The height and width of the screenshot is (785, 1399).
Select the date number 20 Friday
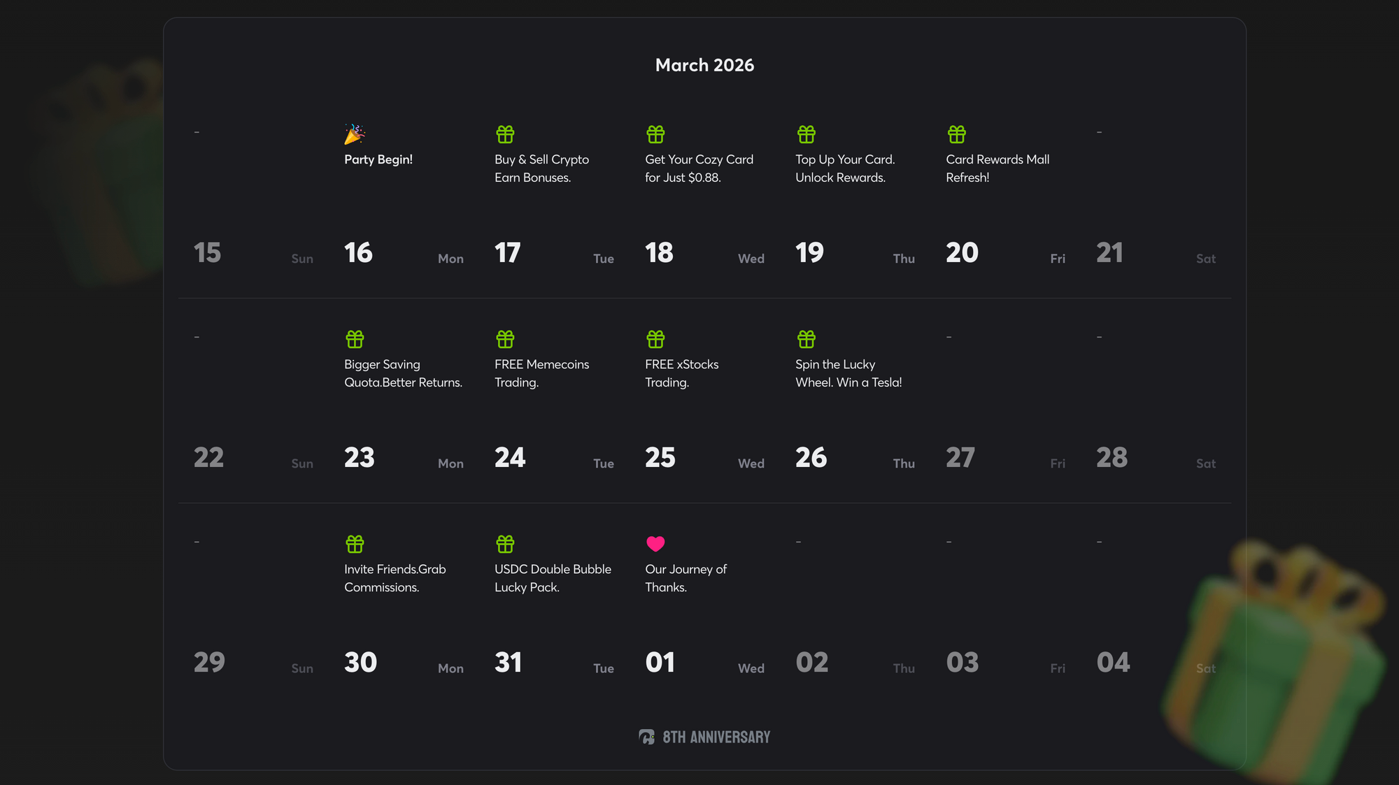click(962, 253)
